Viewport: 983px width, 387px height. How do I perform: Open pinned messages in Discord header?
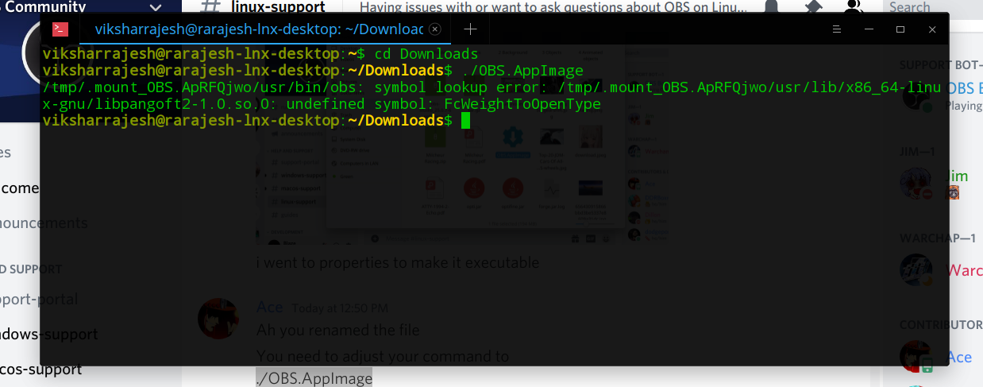(x=812, y=6)
